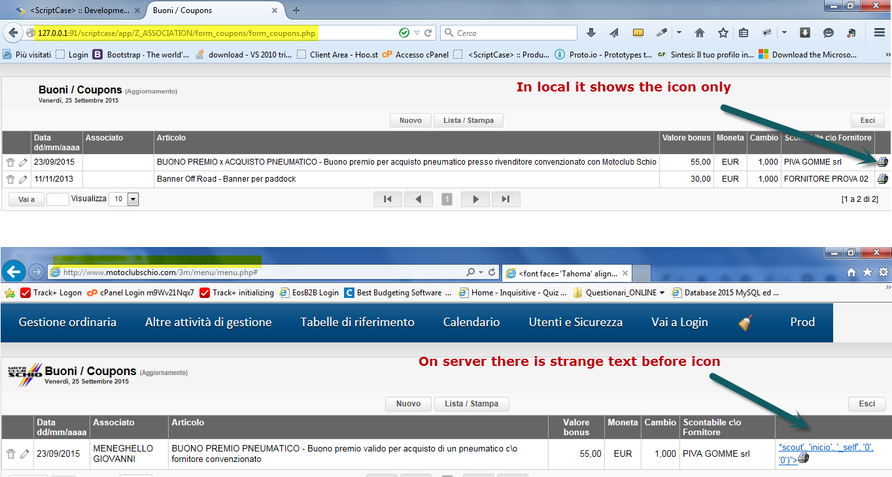Edit the Banner Off Road coupon row
The image size is (892, 477).
24,179
